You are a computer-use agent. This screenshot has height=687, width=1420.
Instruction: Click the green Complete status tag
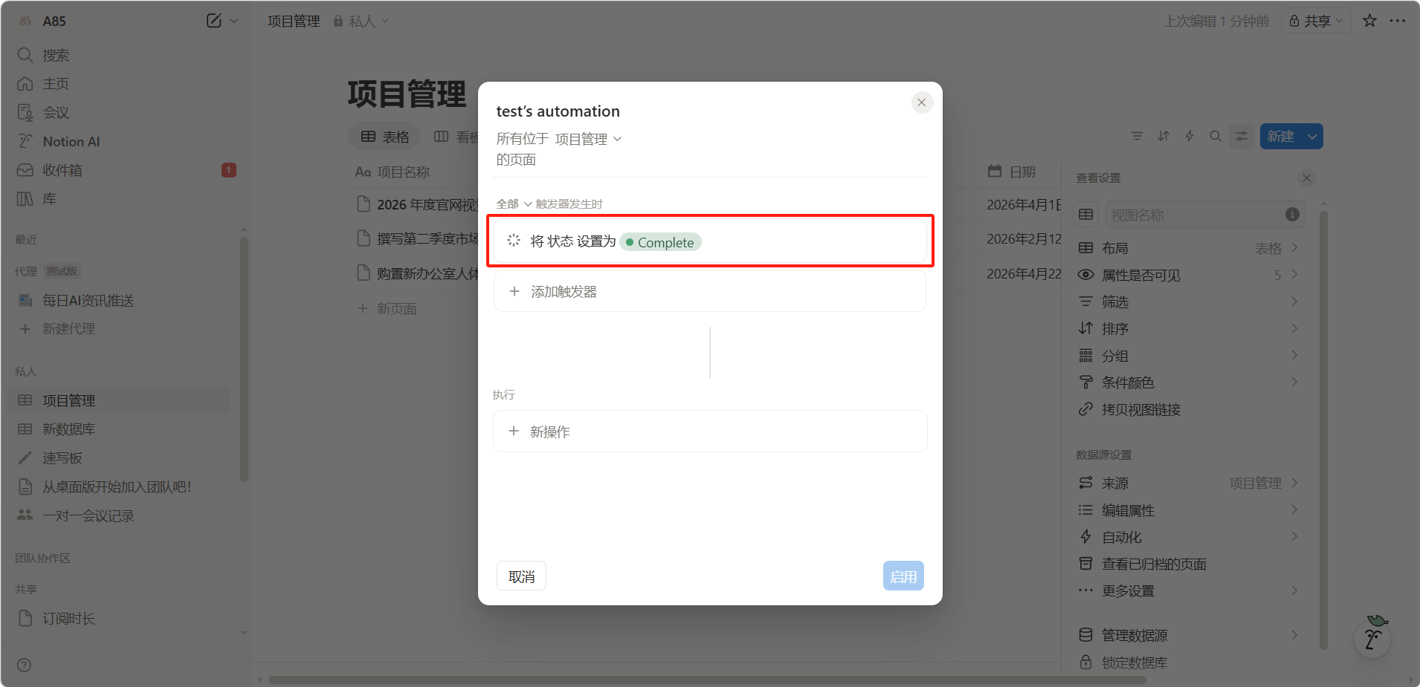[660, 242]
